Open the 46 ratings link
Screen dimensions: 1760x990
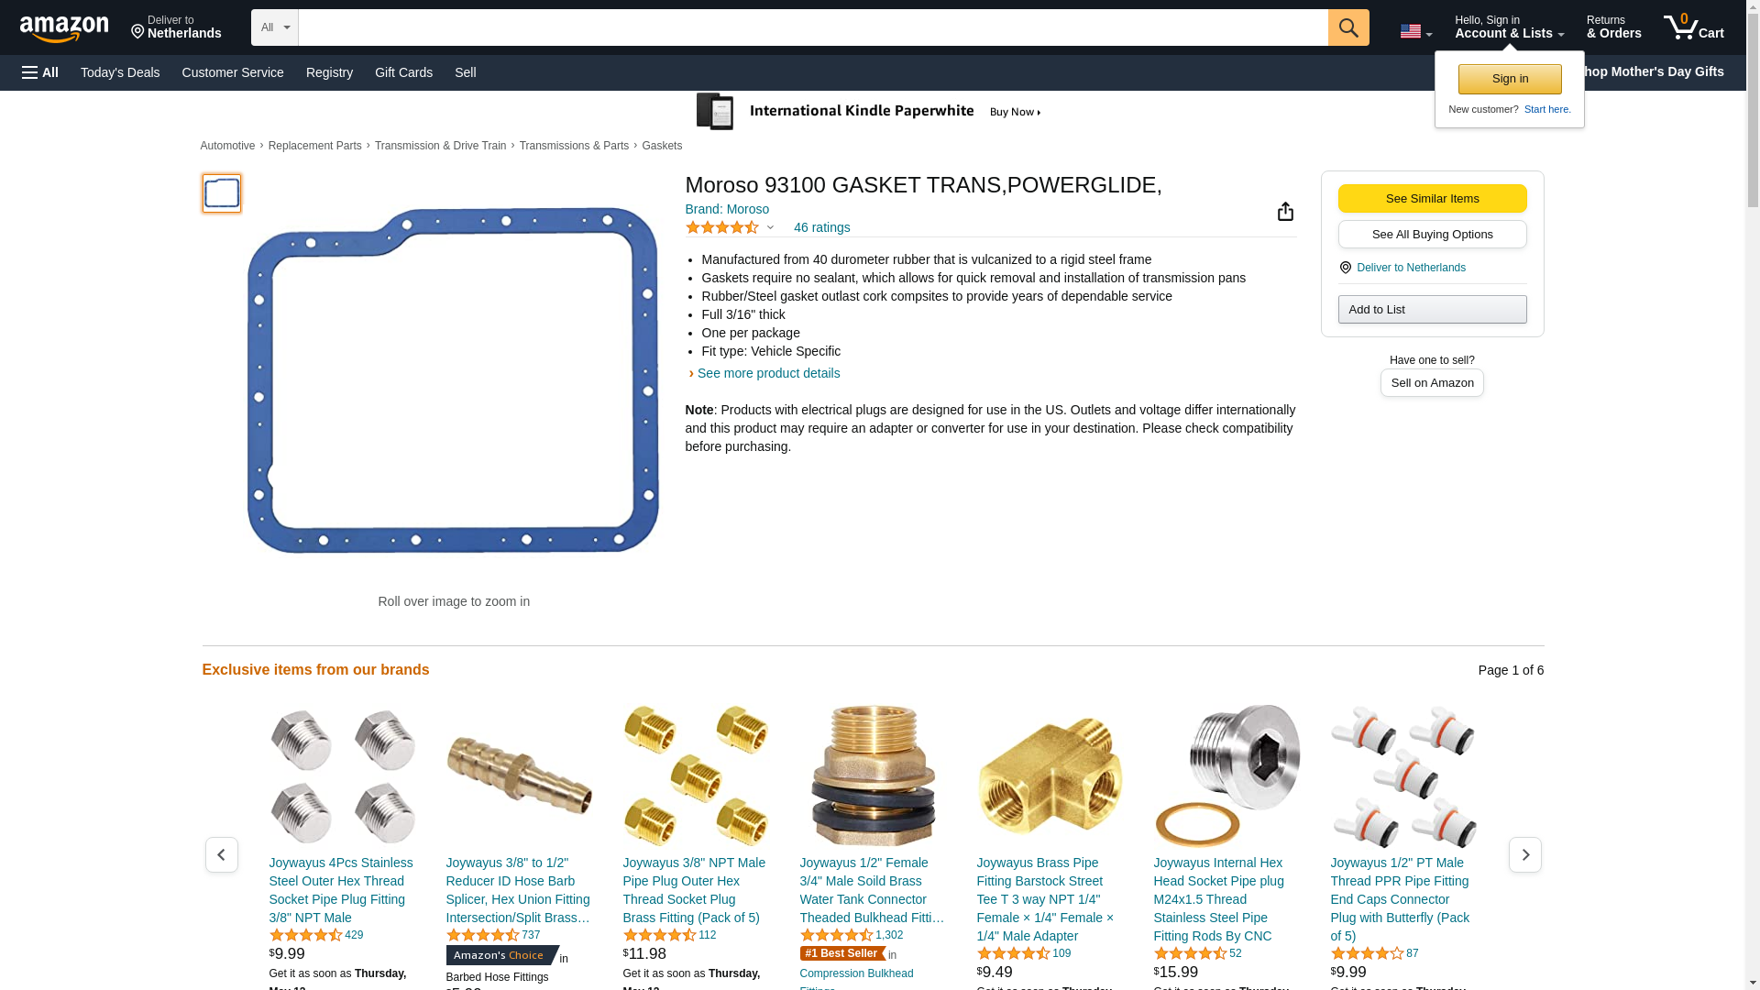821,227
